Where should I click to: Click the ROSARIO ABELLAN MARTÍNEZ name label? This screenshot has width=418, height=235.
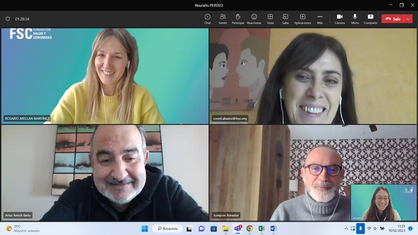27,118
